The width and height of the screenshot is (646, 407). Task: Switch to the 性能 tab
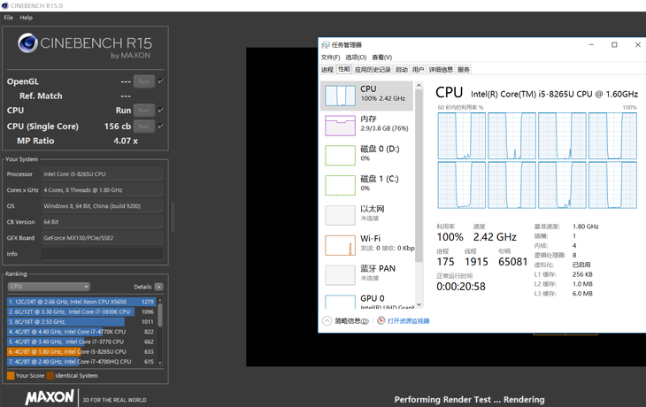(344, 69)
